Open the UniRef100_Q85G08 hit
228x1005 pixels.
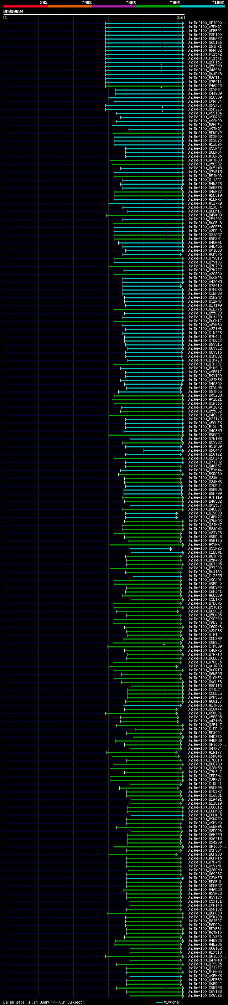tap(204, 831)
